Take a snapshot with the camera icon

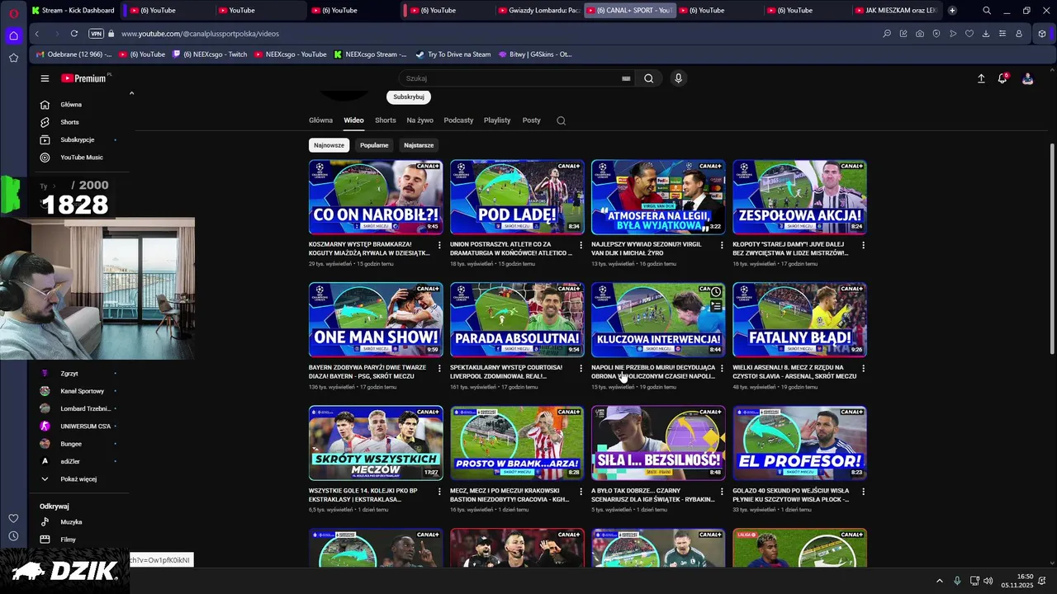pyautogui.click(x=920, y=34)
